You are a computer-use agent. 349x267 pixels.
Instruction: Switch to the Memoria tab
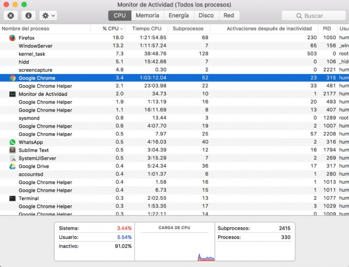point(147,15)
